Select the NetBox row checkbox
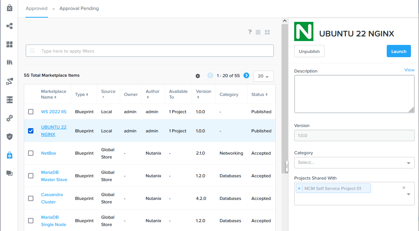Screen dimensions: 419x231 31,153
